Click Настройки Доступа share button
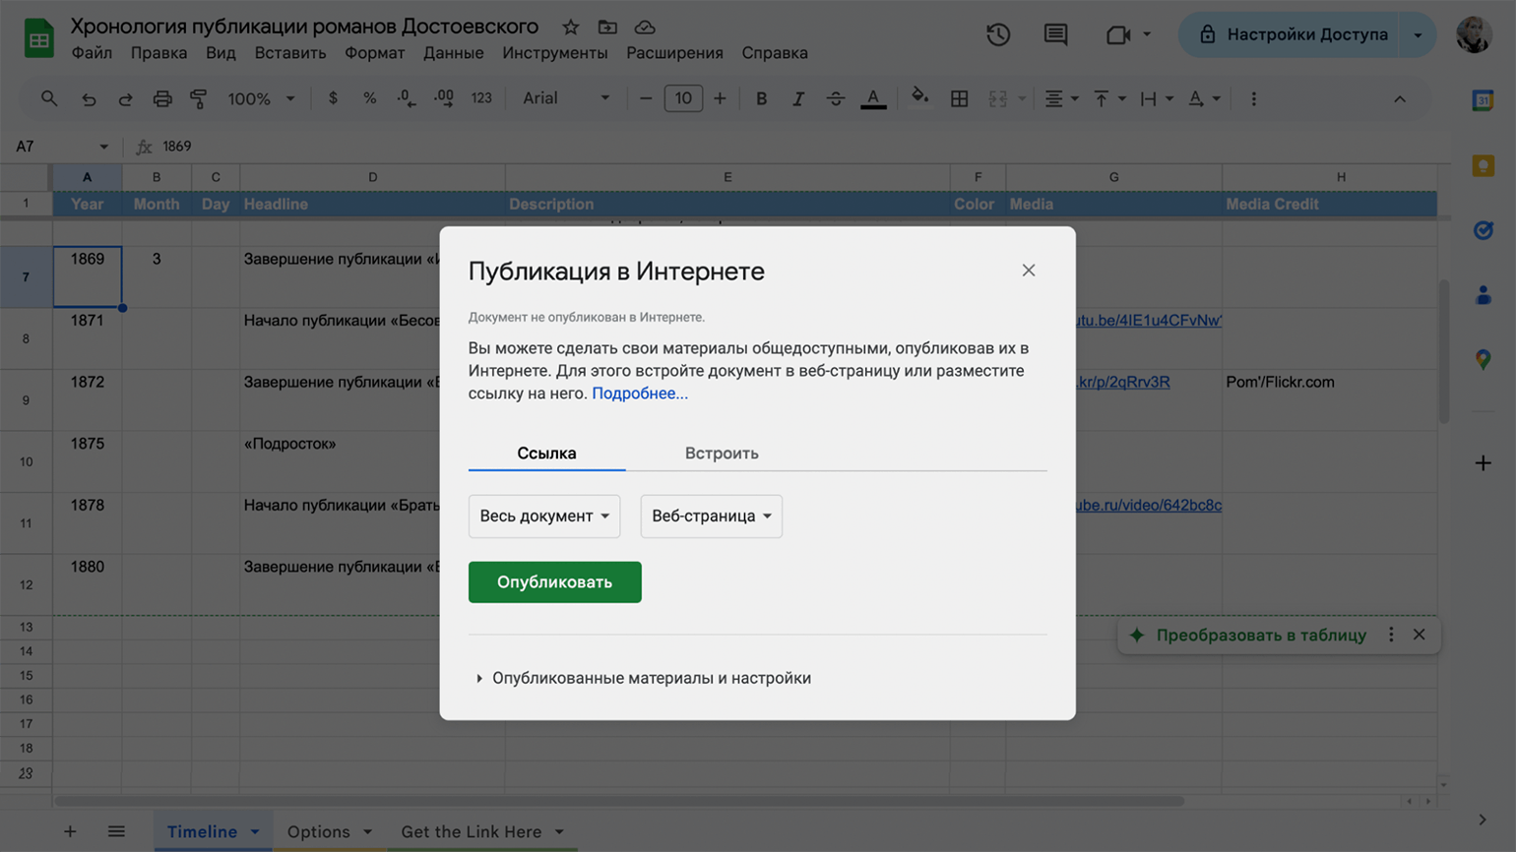1516x852 pixels. [x=1291, y=34]
